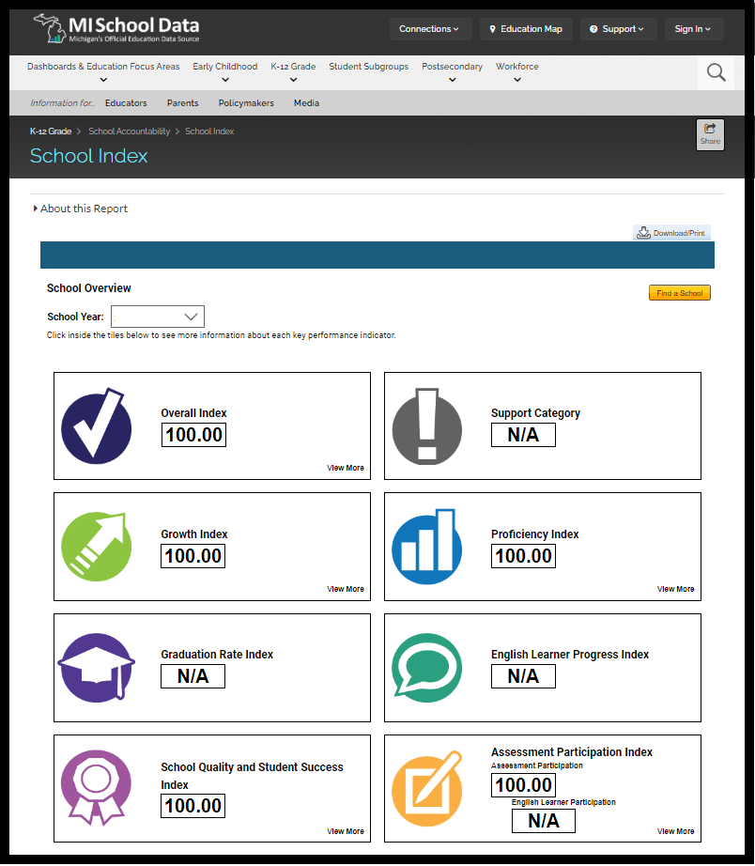Open the Early Childhood menu
Screen dimensions: 755x866
224,72
